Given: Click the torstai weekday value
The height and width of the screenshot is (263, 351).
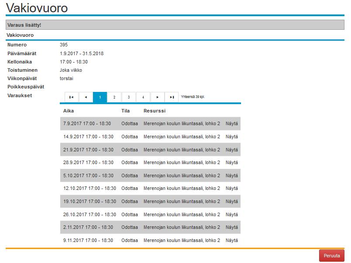Looking at the screenshot, I should coord(66,78).
